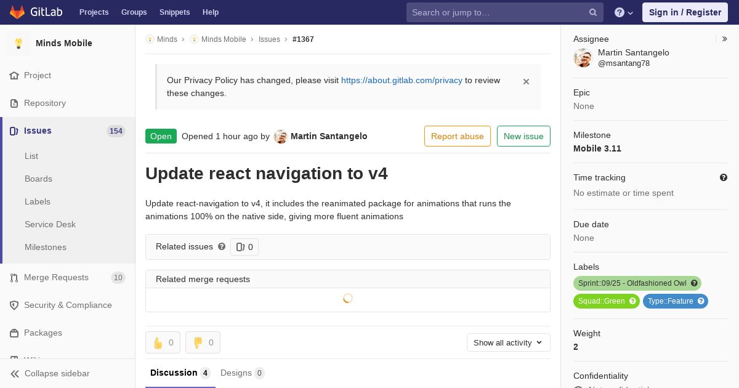Screen dimensions: 739x388
Task: Click the related issues count badge
Action: [244, 247]
